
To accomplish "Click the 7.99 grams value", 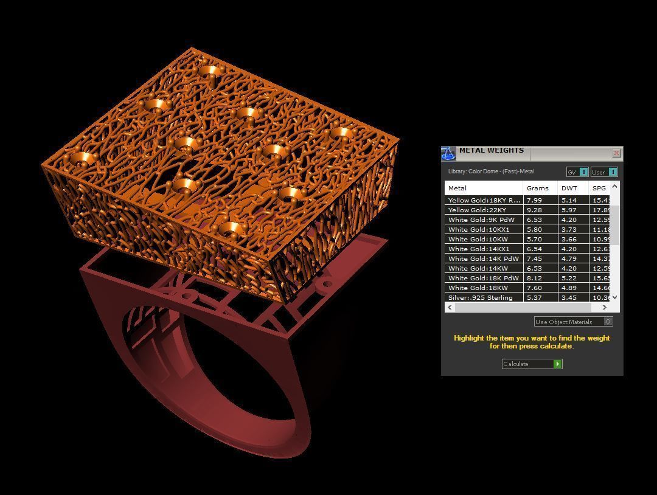I will (534, 200).
